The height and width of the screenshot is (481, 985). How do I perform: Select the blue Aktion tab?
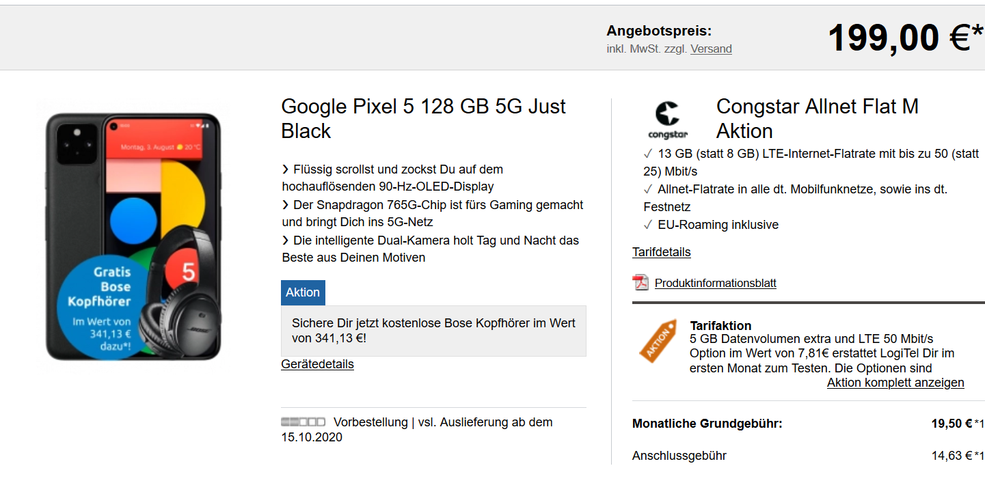(x=303, y=292)
